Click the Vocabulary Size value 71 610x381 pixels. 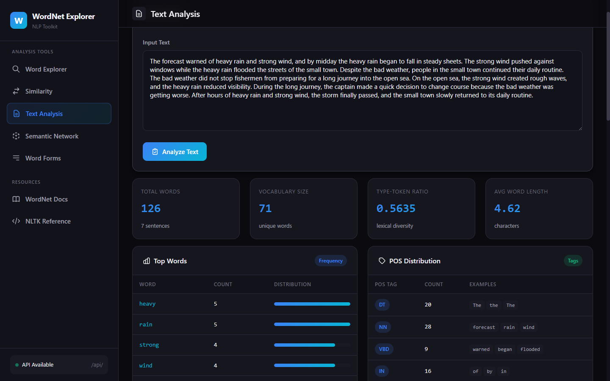265,208
